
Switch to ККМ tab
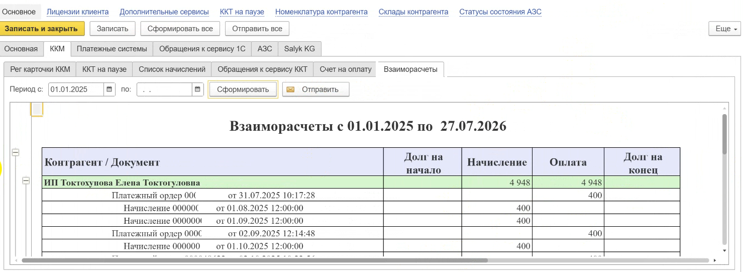point(57,49)
